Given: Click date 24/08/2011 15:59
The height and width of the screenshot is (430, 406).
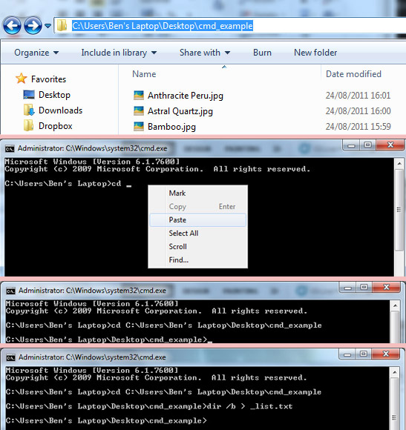Looking at the screenshot, I should (358, 127).
